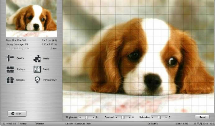
Task: Decrease contrast with the left arrow
Action: [x=116, y=117]
